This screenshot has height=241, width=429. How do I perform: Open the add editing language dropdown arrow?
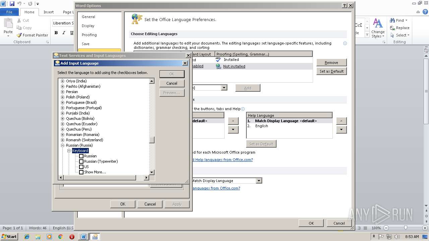(224, 88)
